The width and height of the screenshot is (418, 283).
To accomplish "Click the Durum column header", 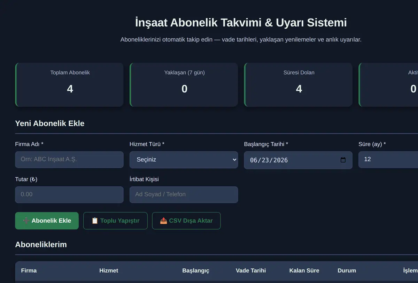I will click(x=347, y=270).
